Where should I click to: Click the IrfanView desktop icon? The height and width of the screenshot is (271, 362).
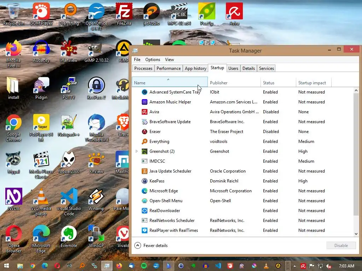click(x=69, y=51)
